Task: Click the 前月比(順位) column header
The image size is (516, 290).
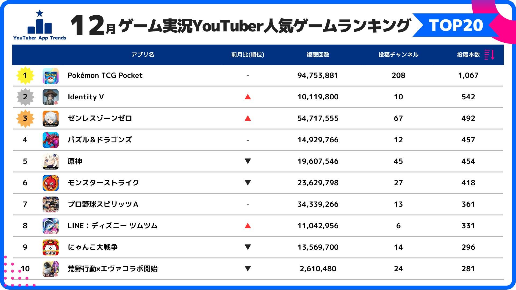Action: [248, 55]
